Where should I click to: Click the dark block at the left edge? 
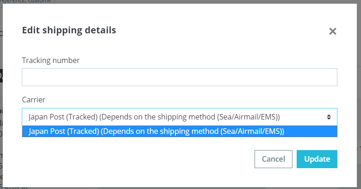point(1,76)
